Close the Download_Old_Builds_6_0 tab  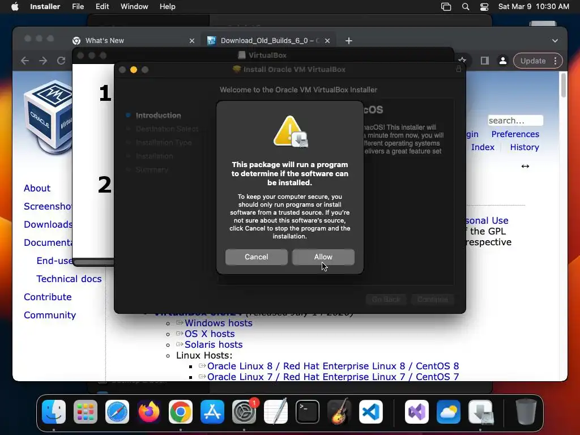pos(327,41)
